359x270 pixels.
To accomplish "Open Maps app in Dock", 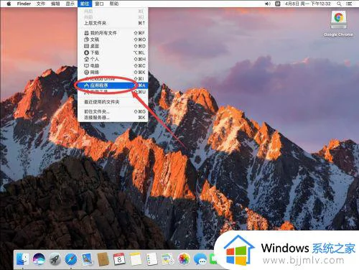I will [168, 259].
